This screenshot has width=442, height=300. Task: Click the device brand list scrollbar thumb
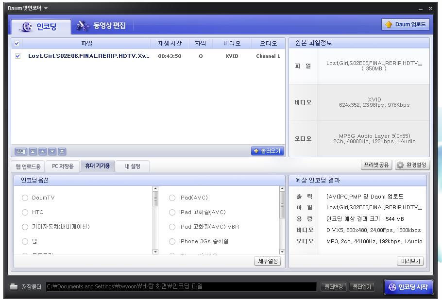[155, 199]
